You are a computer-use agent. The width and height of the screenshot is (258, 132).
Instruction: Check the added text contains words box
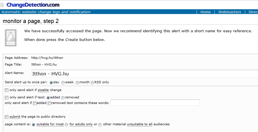pyautogui.click(x=35, y=103)
